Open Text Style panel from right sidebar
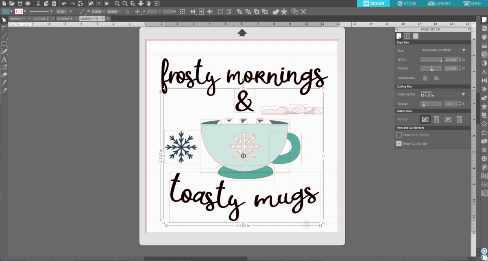488x261 pixels. point(484,72)
